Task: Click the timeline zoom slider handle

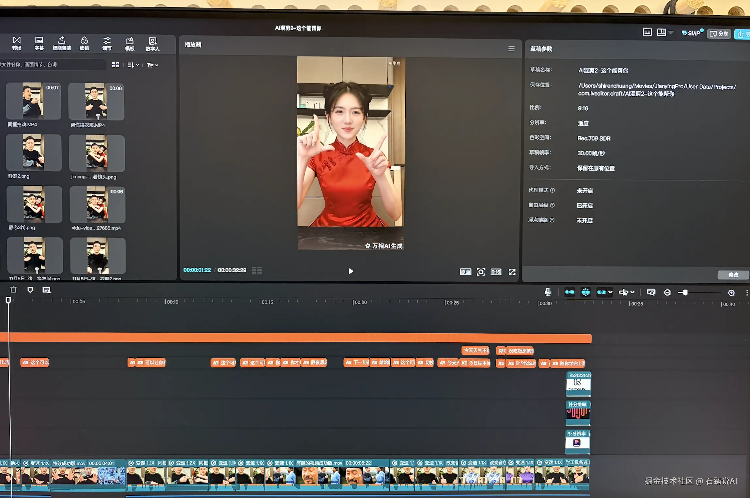Action: [685, 292]
